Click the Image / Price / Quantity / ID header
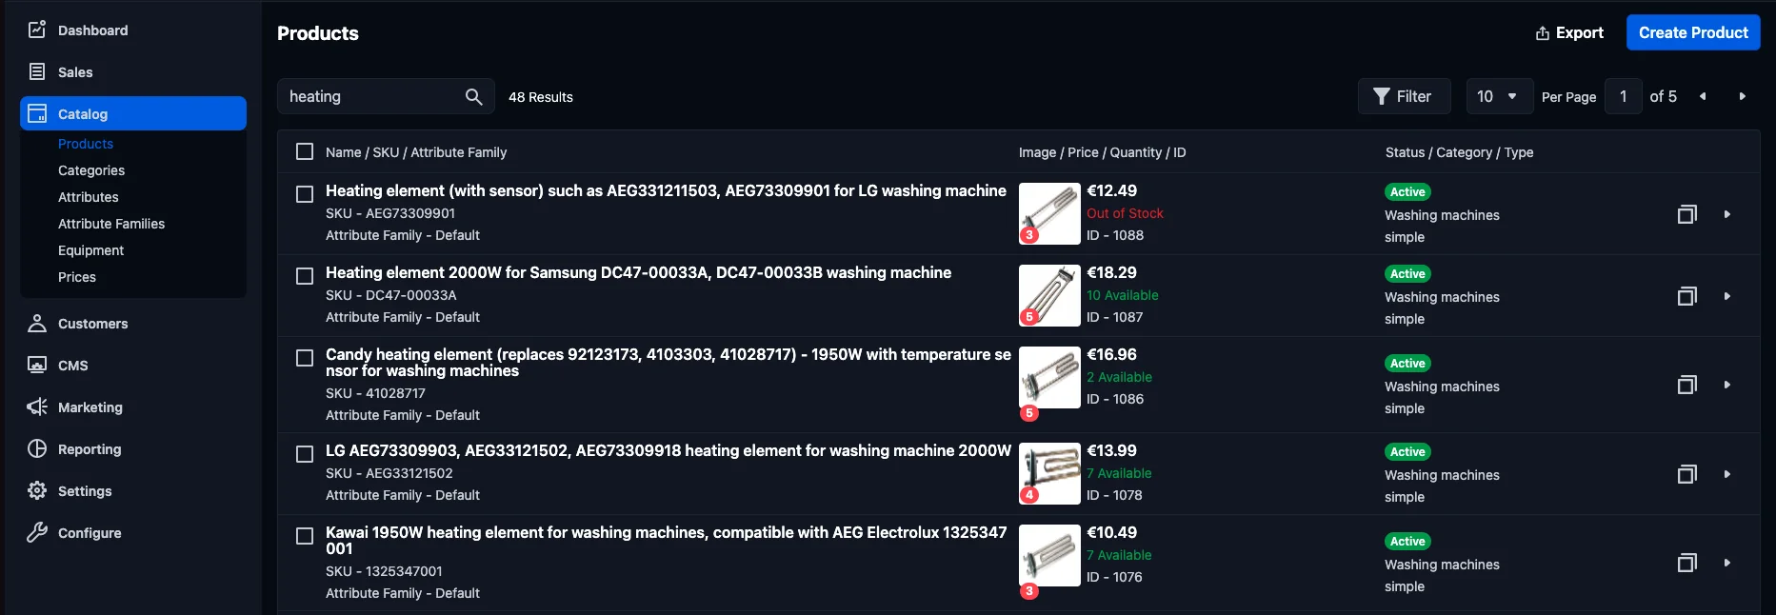The height and width of the screenshot is (615, 1776). click(x=1102, y=152)
